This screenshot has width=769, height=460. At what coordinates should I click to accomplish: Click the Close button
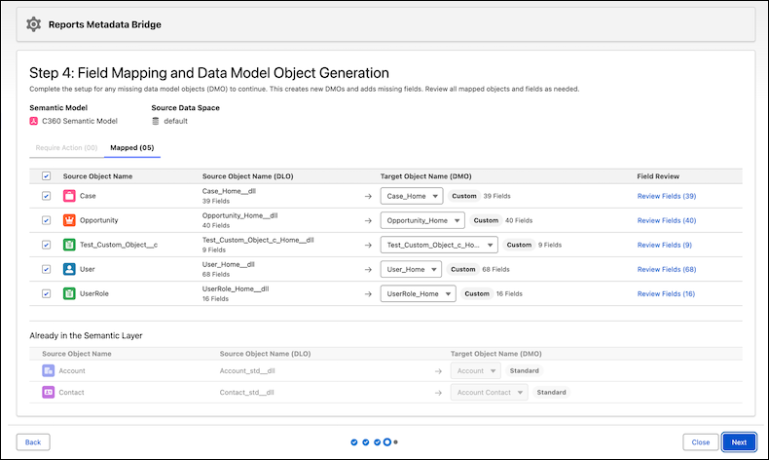[700, 441]
